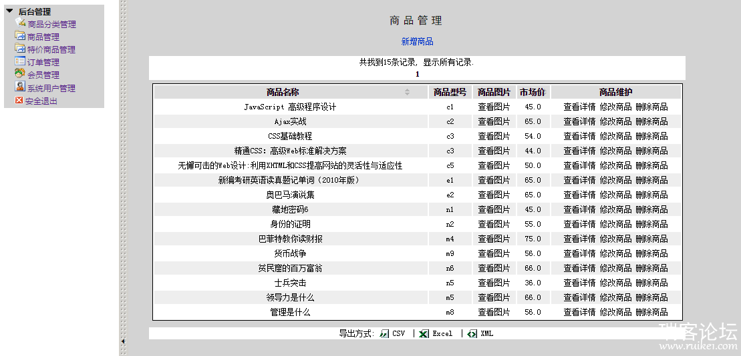Viewport: 741px width, 356px height.
Task: Click the XML export icon
Action: point(472,334)
